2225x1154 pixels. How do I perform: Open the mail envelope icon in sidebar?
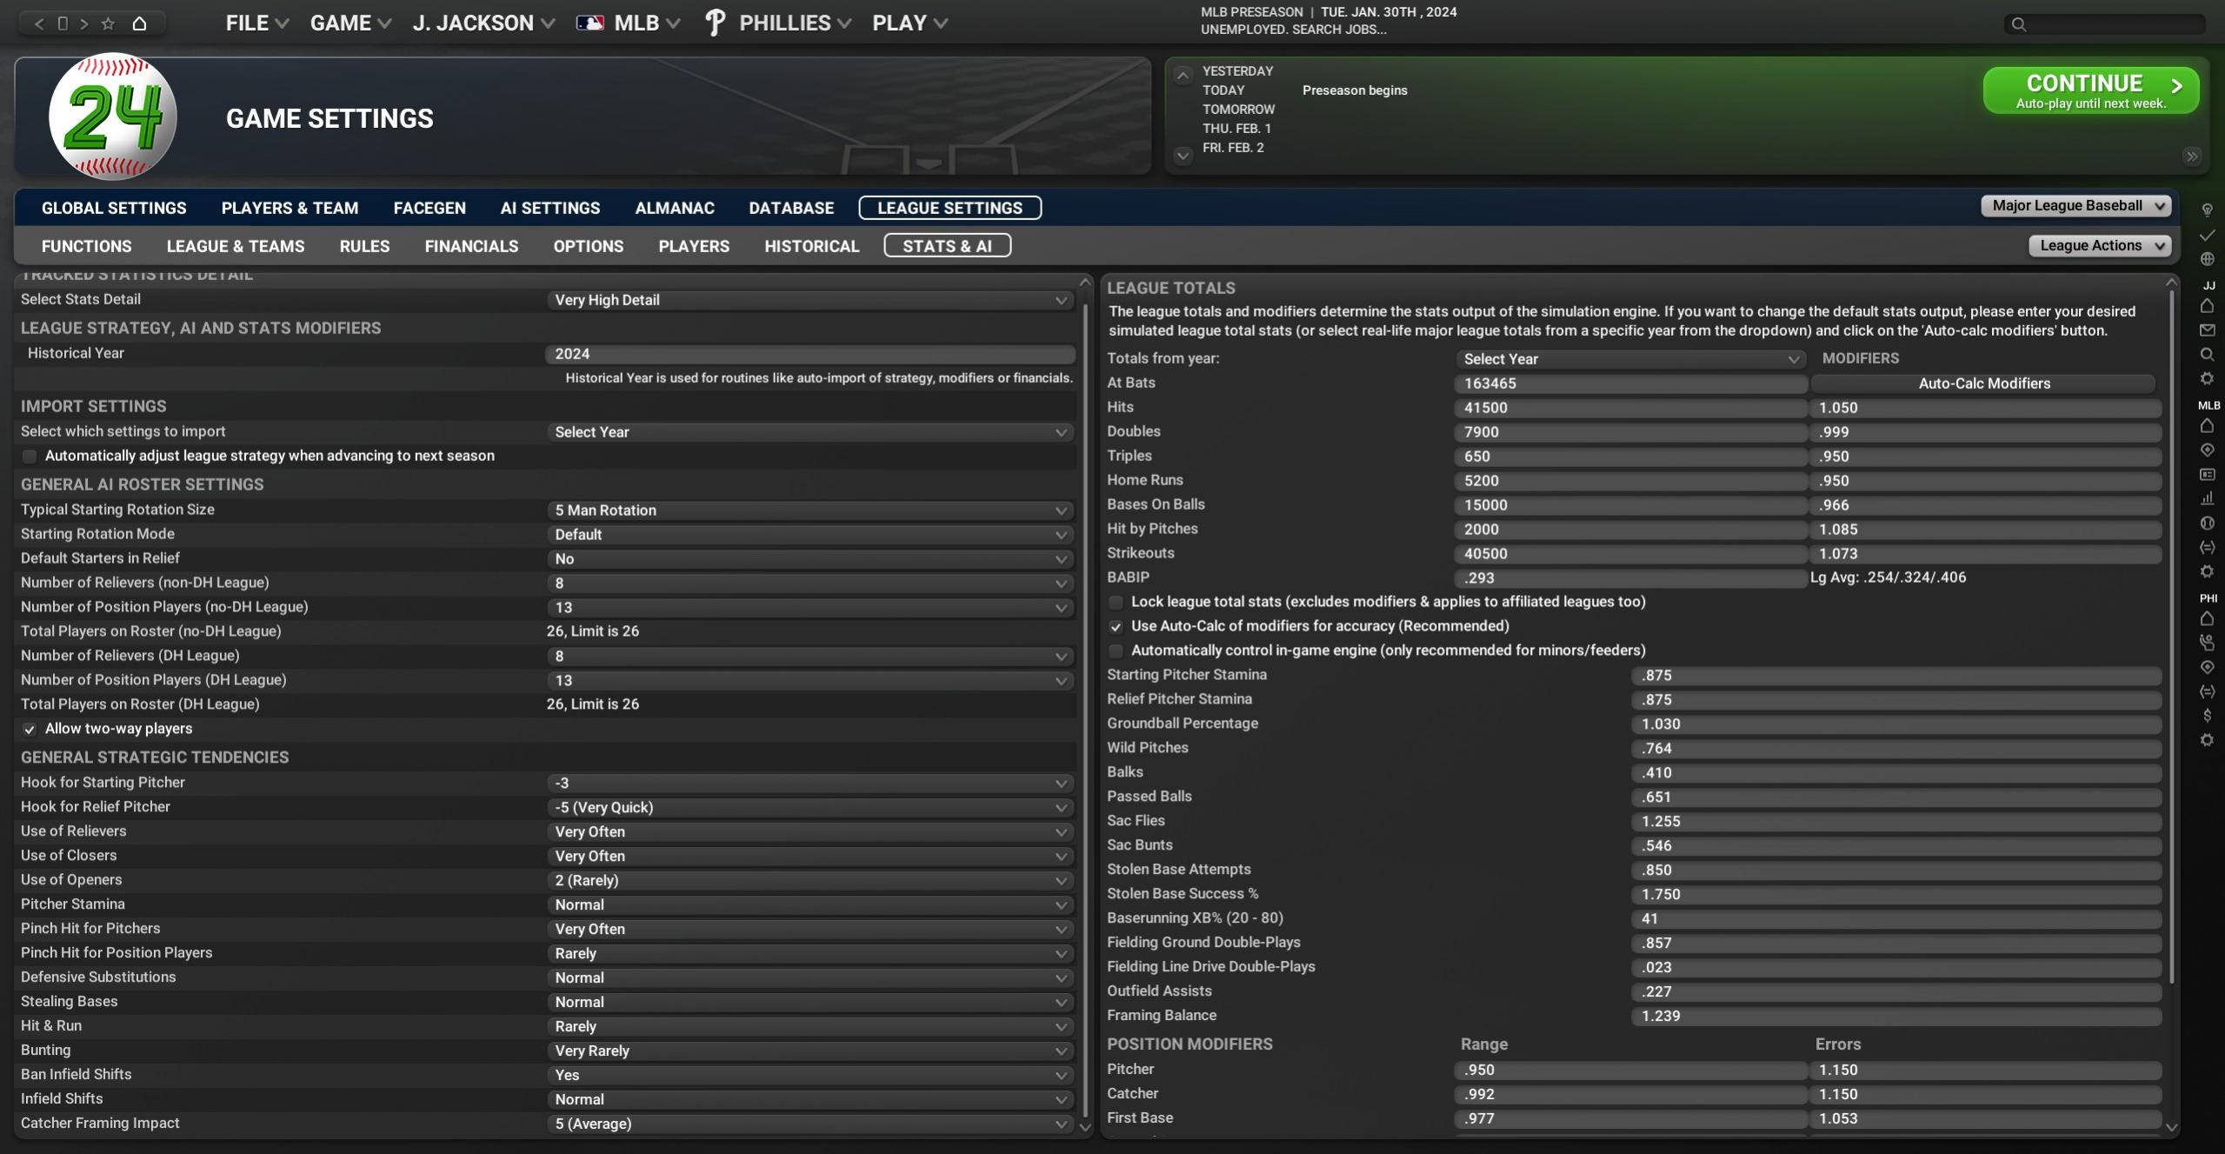[2207, 330]
